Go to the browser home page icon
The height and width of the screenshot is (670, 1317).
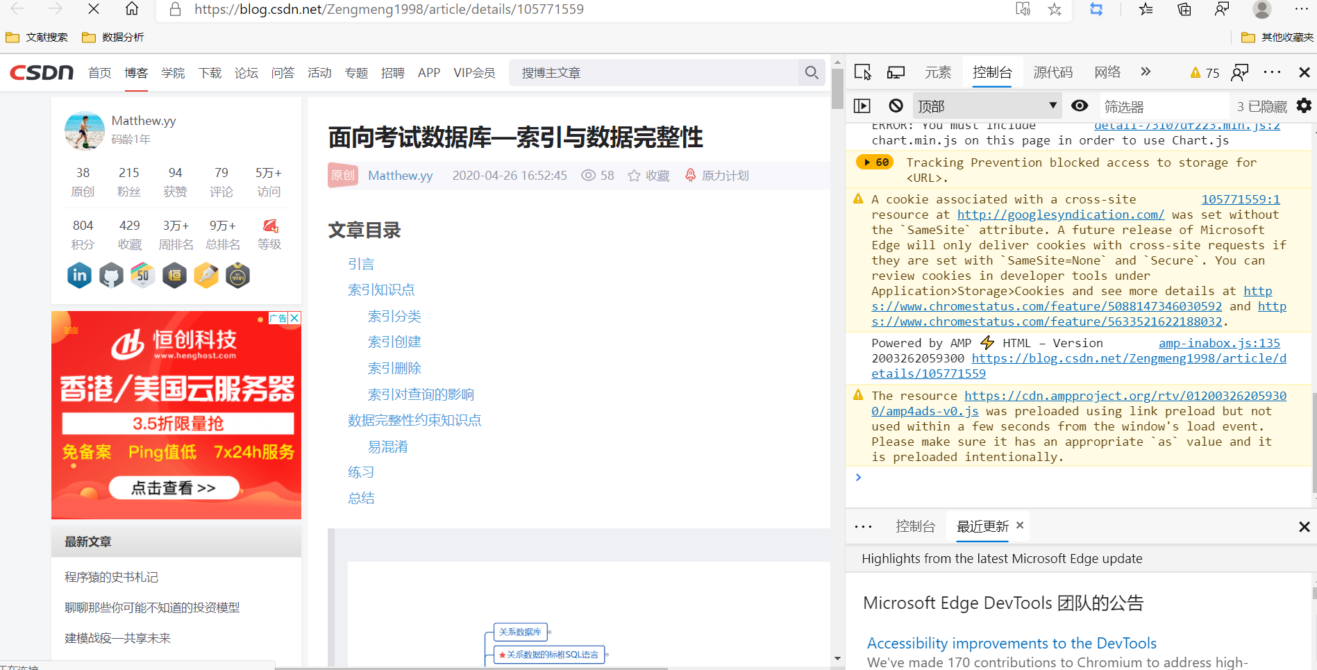tap(132, 9)
